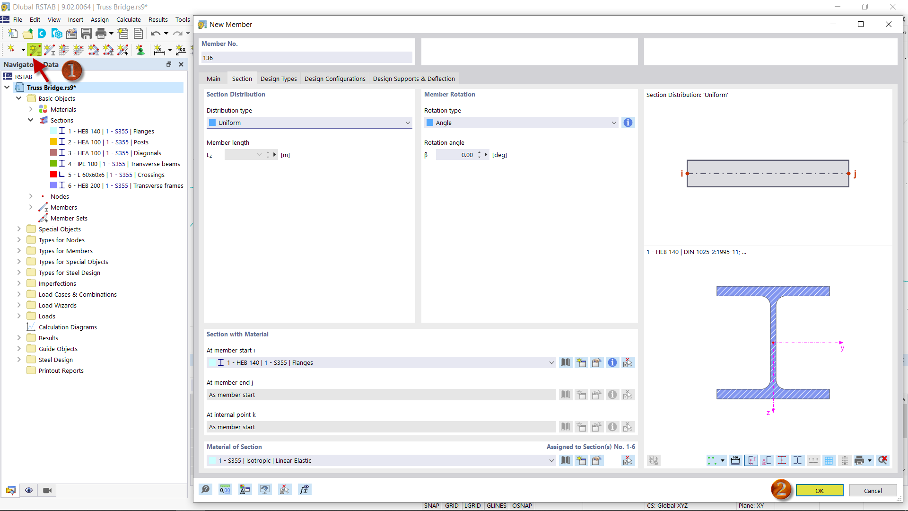Click the section info icon at member start

pos(612,362)
